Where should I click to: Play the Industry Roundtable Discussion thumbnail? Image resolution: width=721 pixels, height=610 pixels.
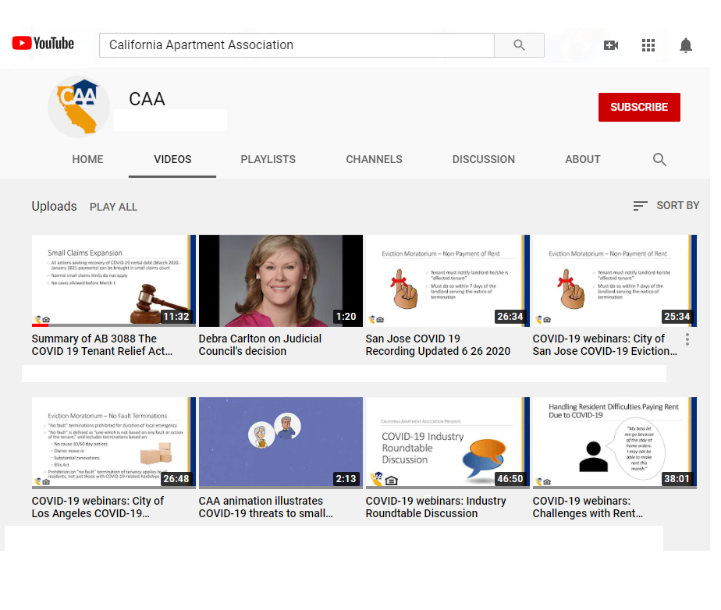click(x=447, y=443)
